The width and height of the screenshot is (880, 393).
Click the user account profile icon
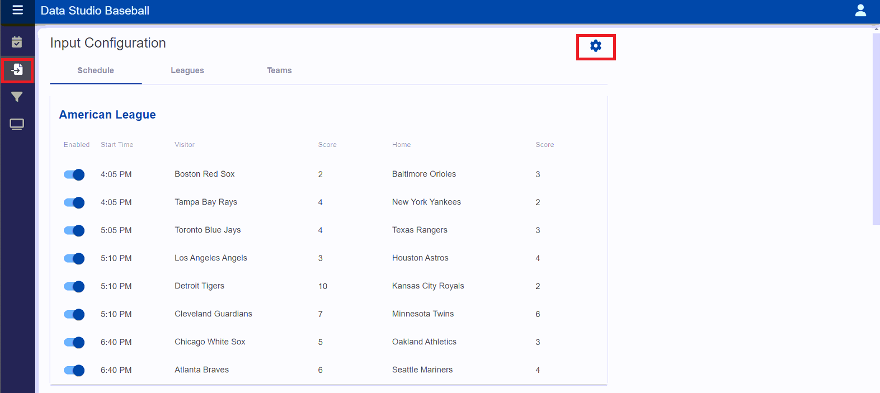[x=860, y=11]
